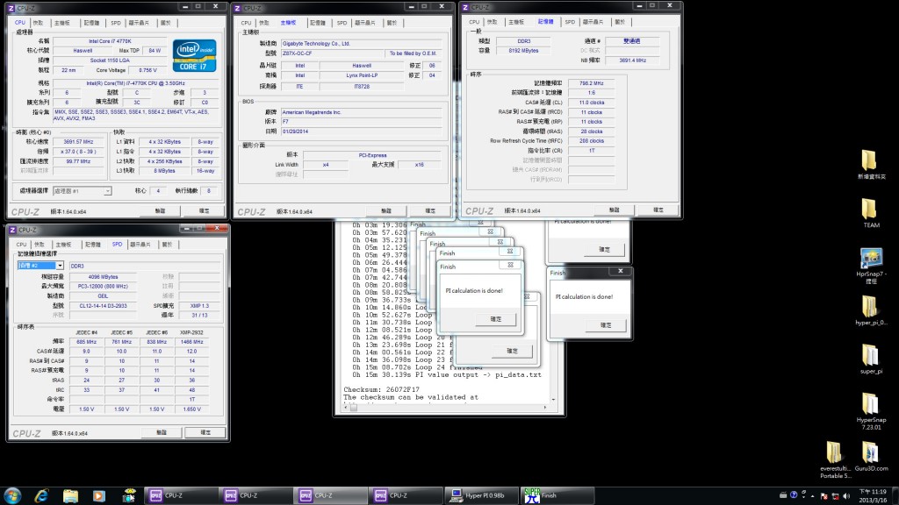Viewport: 899px width, 505px height.
Task: Click 確定 in the GEIL SPD CPU-Z window
Action: (205, 433)
